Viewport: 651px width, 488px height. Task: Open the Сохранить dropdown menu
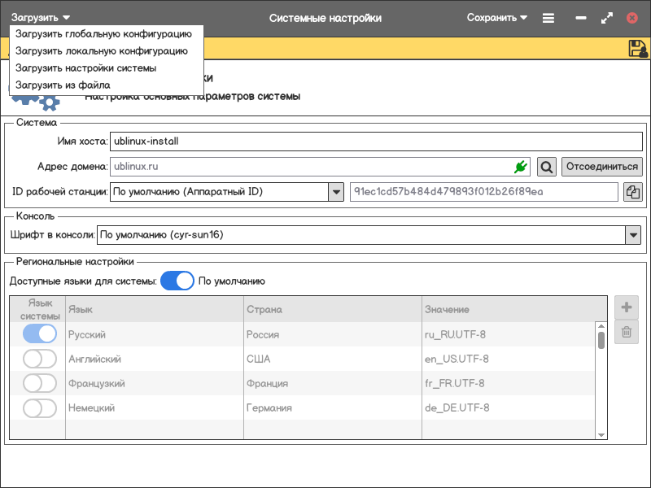(496, 18)
